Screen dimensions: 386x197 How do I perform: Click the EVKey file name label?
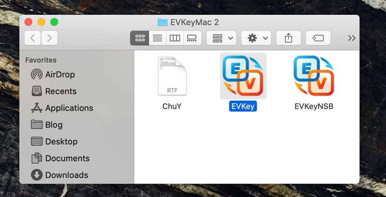[243, 106]
